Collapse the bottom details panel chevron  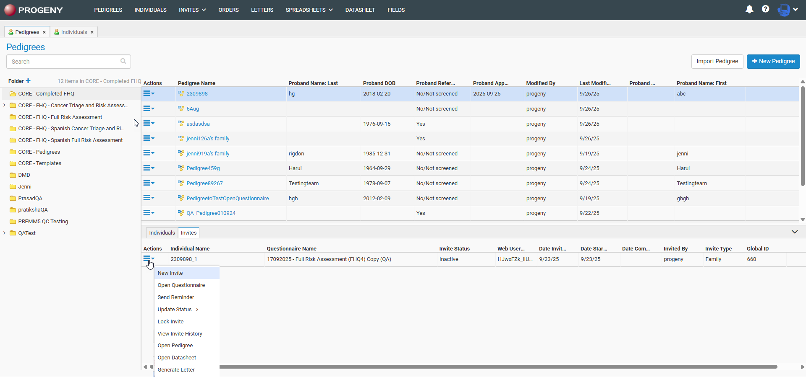click(x=794, y=232)
